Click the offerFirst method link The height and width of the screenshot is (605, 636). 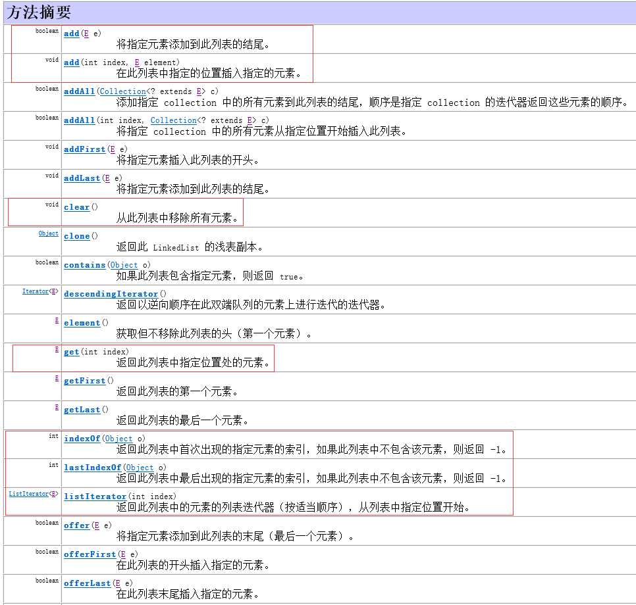[x=90, y=555]
